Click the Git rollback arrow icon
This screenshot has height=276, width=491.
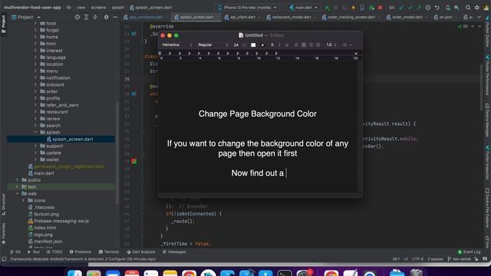click(x=437, y=8)
